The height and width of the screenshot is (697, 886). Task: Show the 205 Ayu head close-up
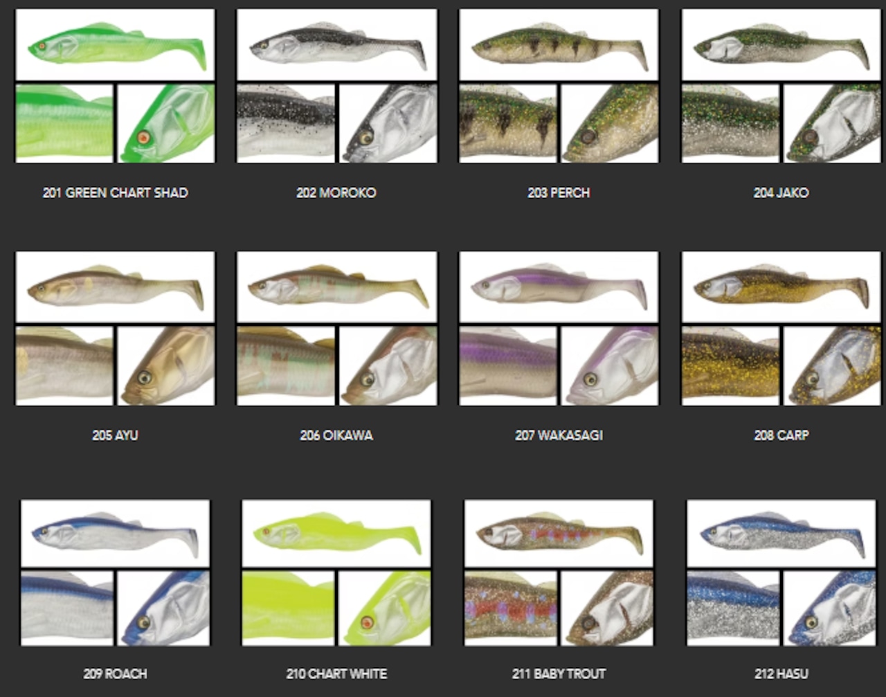pyautogui.click(x=166, y=366)
